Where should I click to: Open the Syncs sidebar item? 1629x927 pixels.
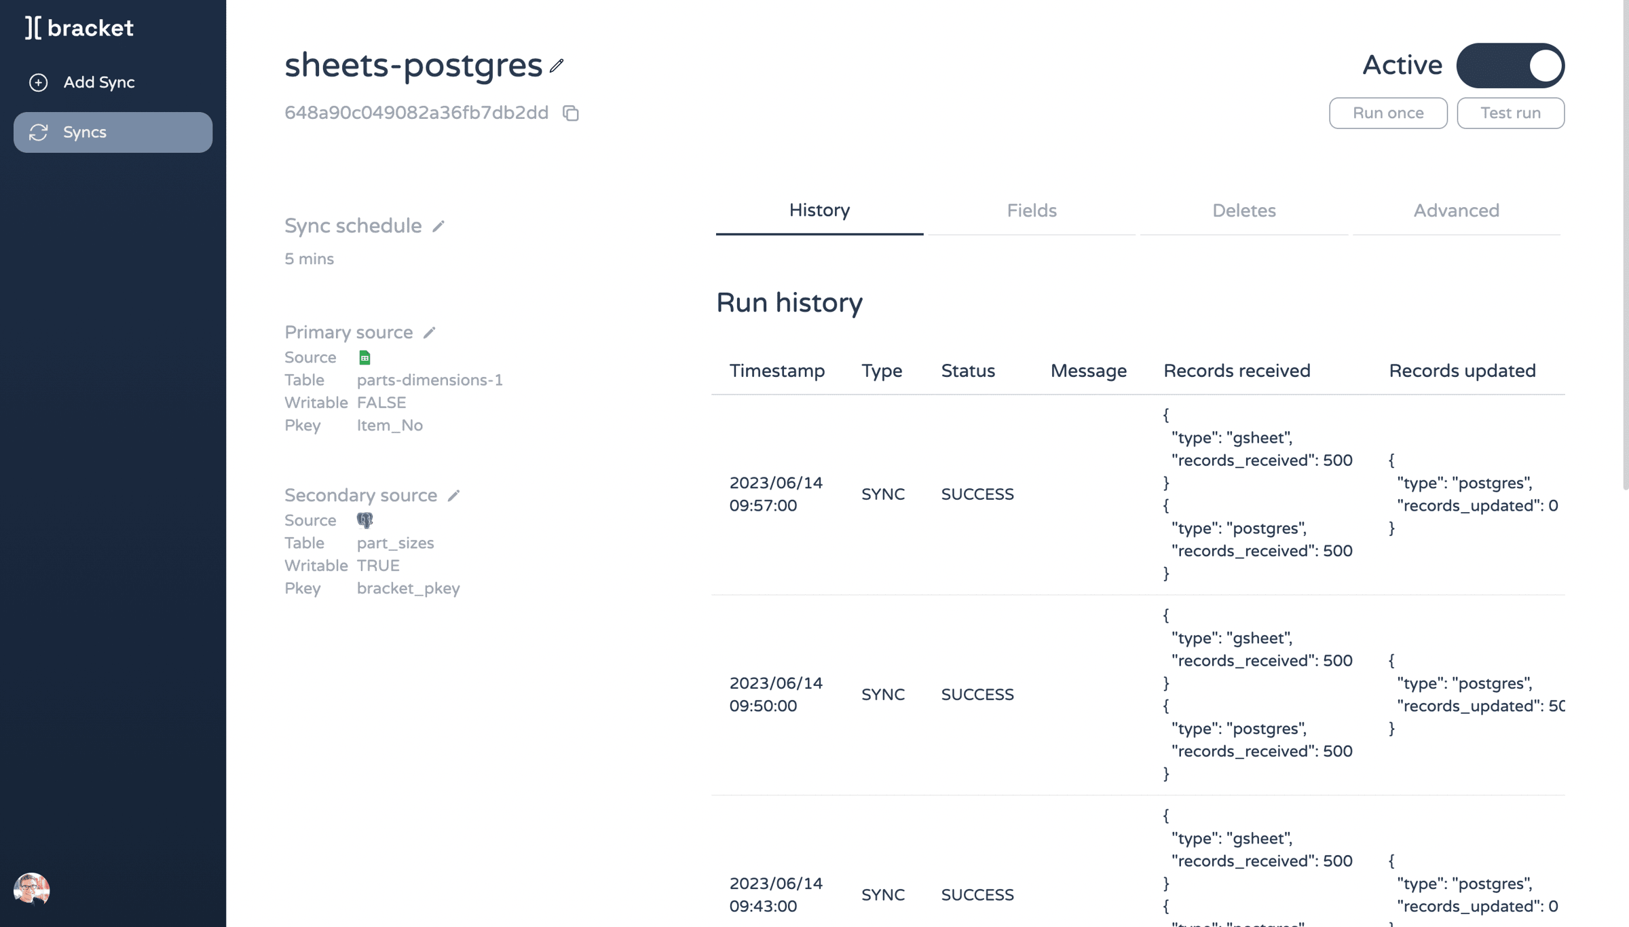tap(113, 132)
